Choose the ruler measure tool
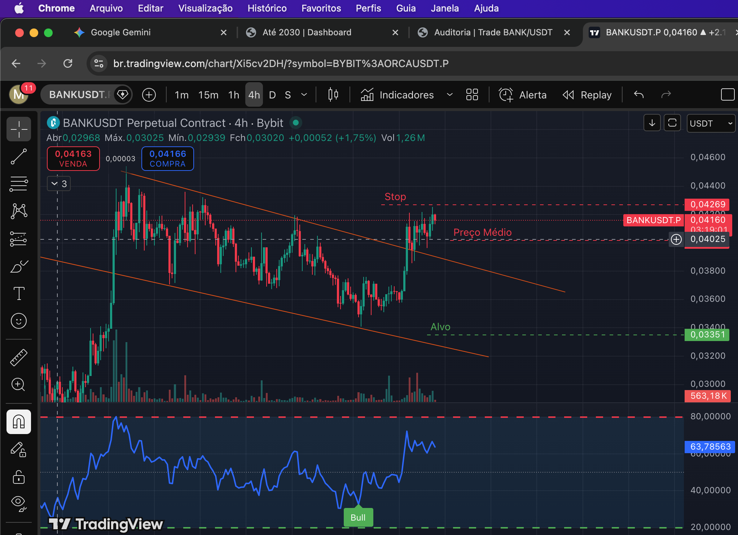The height and width of the screenshot is (535, 738). 19,357
